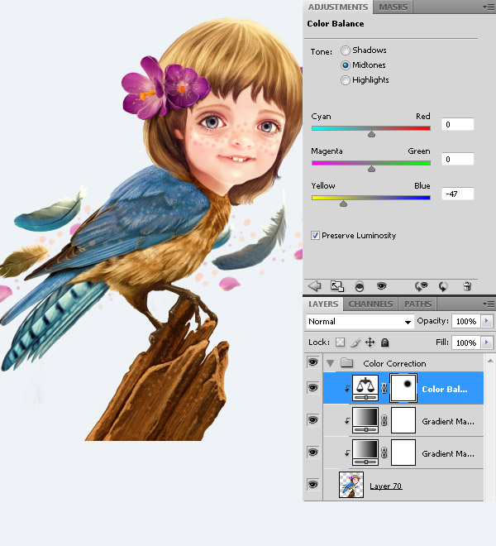Click the lock all padlock icon
Viewport: 496px width, 546px height.
click(x=384, y=342)
